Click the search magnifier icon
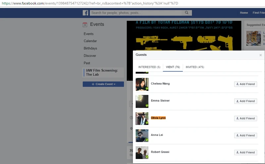Viewport: 265px width, 164px height. point(186,13)
